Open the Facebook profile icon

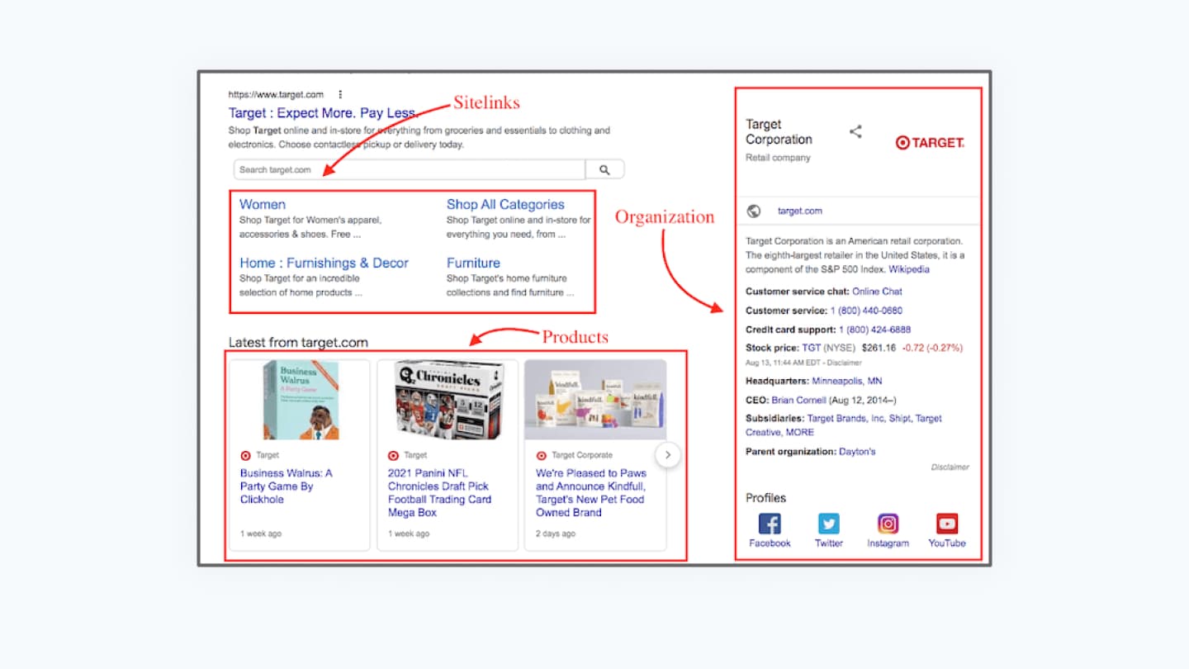click(x=770, y=524)
